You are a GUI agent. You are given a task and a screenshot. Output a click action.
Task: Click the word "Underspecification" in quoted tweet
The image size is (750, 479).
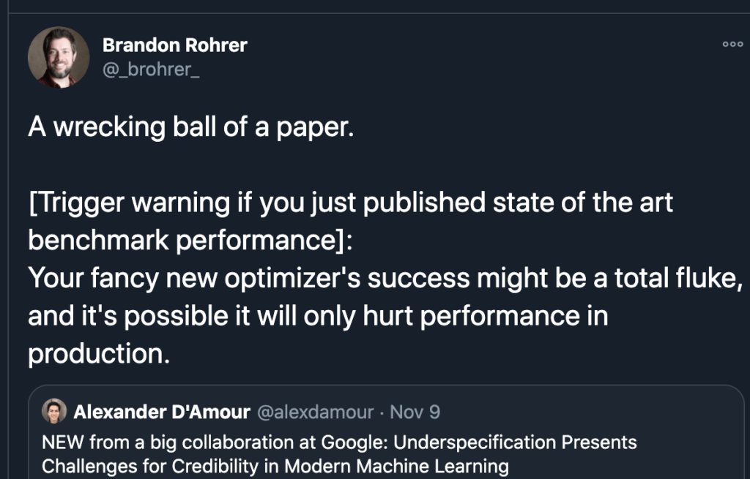pyautogui.click(x=474, y=442)
